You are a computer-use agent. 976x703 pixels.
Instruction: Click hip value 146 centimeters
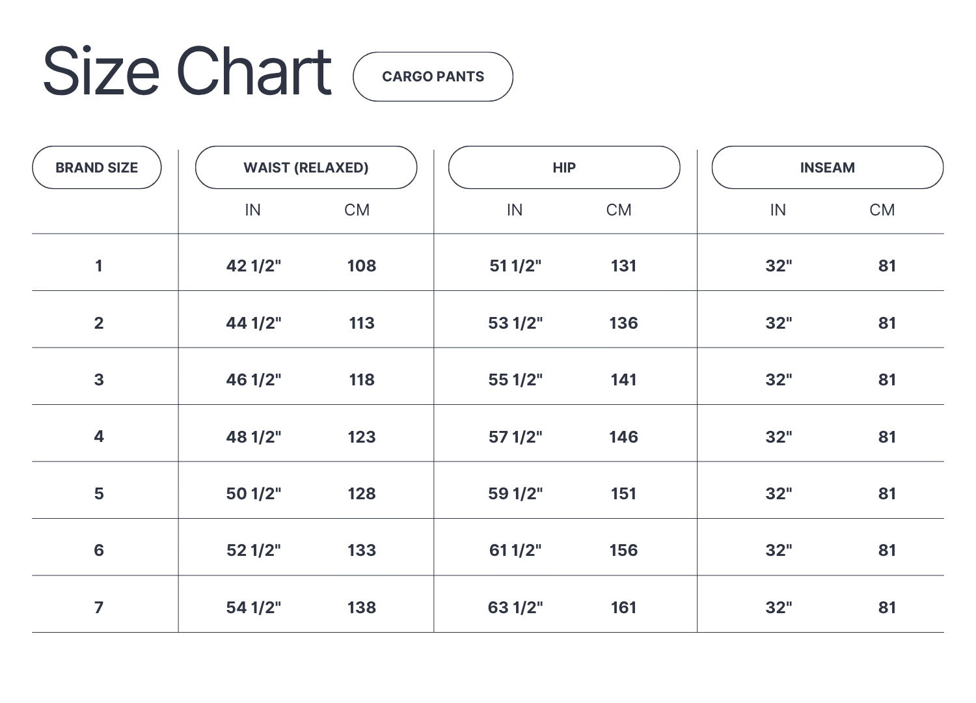(623, 437)
